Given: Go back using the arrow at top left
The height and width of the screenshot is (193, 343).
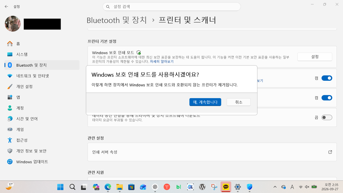Looking at the screenshot, I should click(x=6, y=7).
